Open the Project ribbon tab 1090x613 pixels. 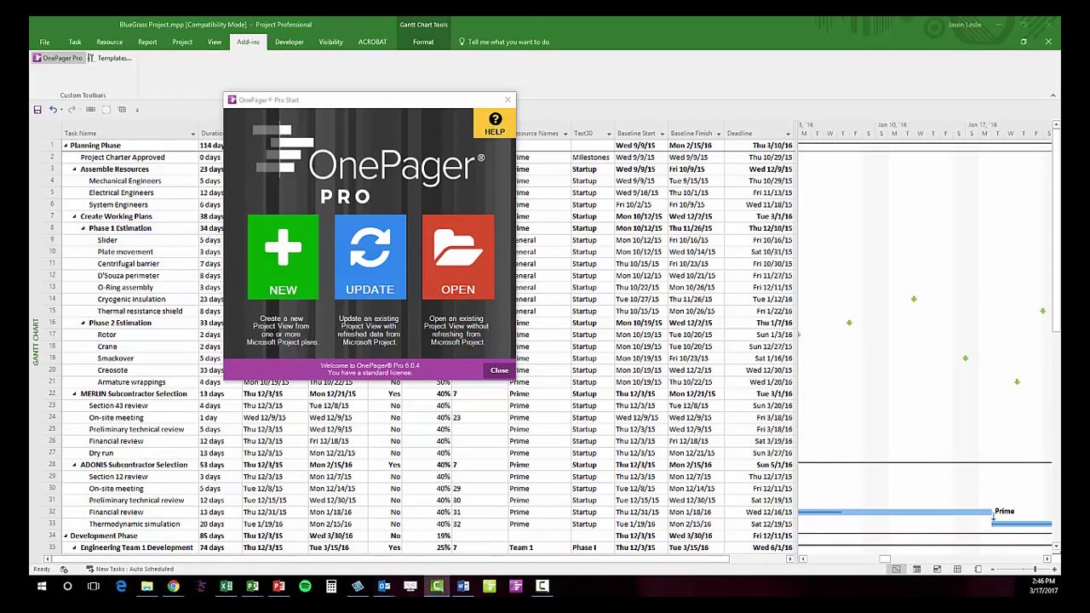pos(182,42)
